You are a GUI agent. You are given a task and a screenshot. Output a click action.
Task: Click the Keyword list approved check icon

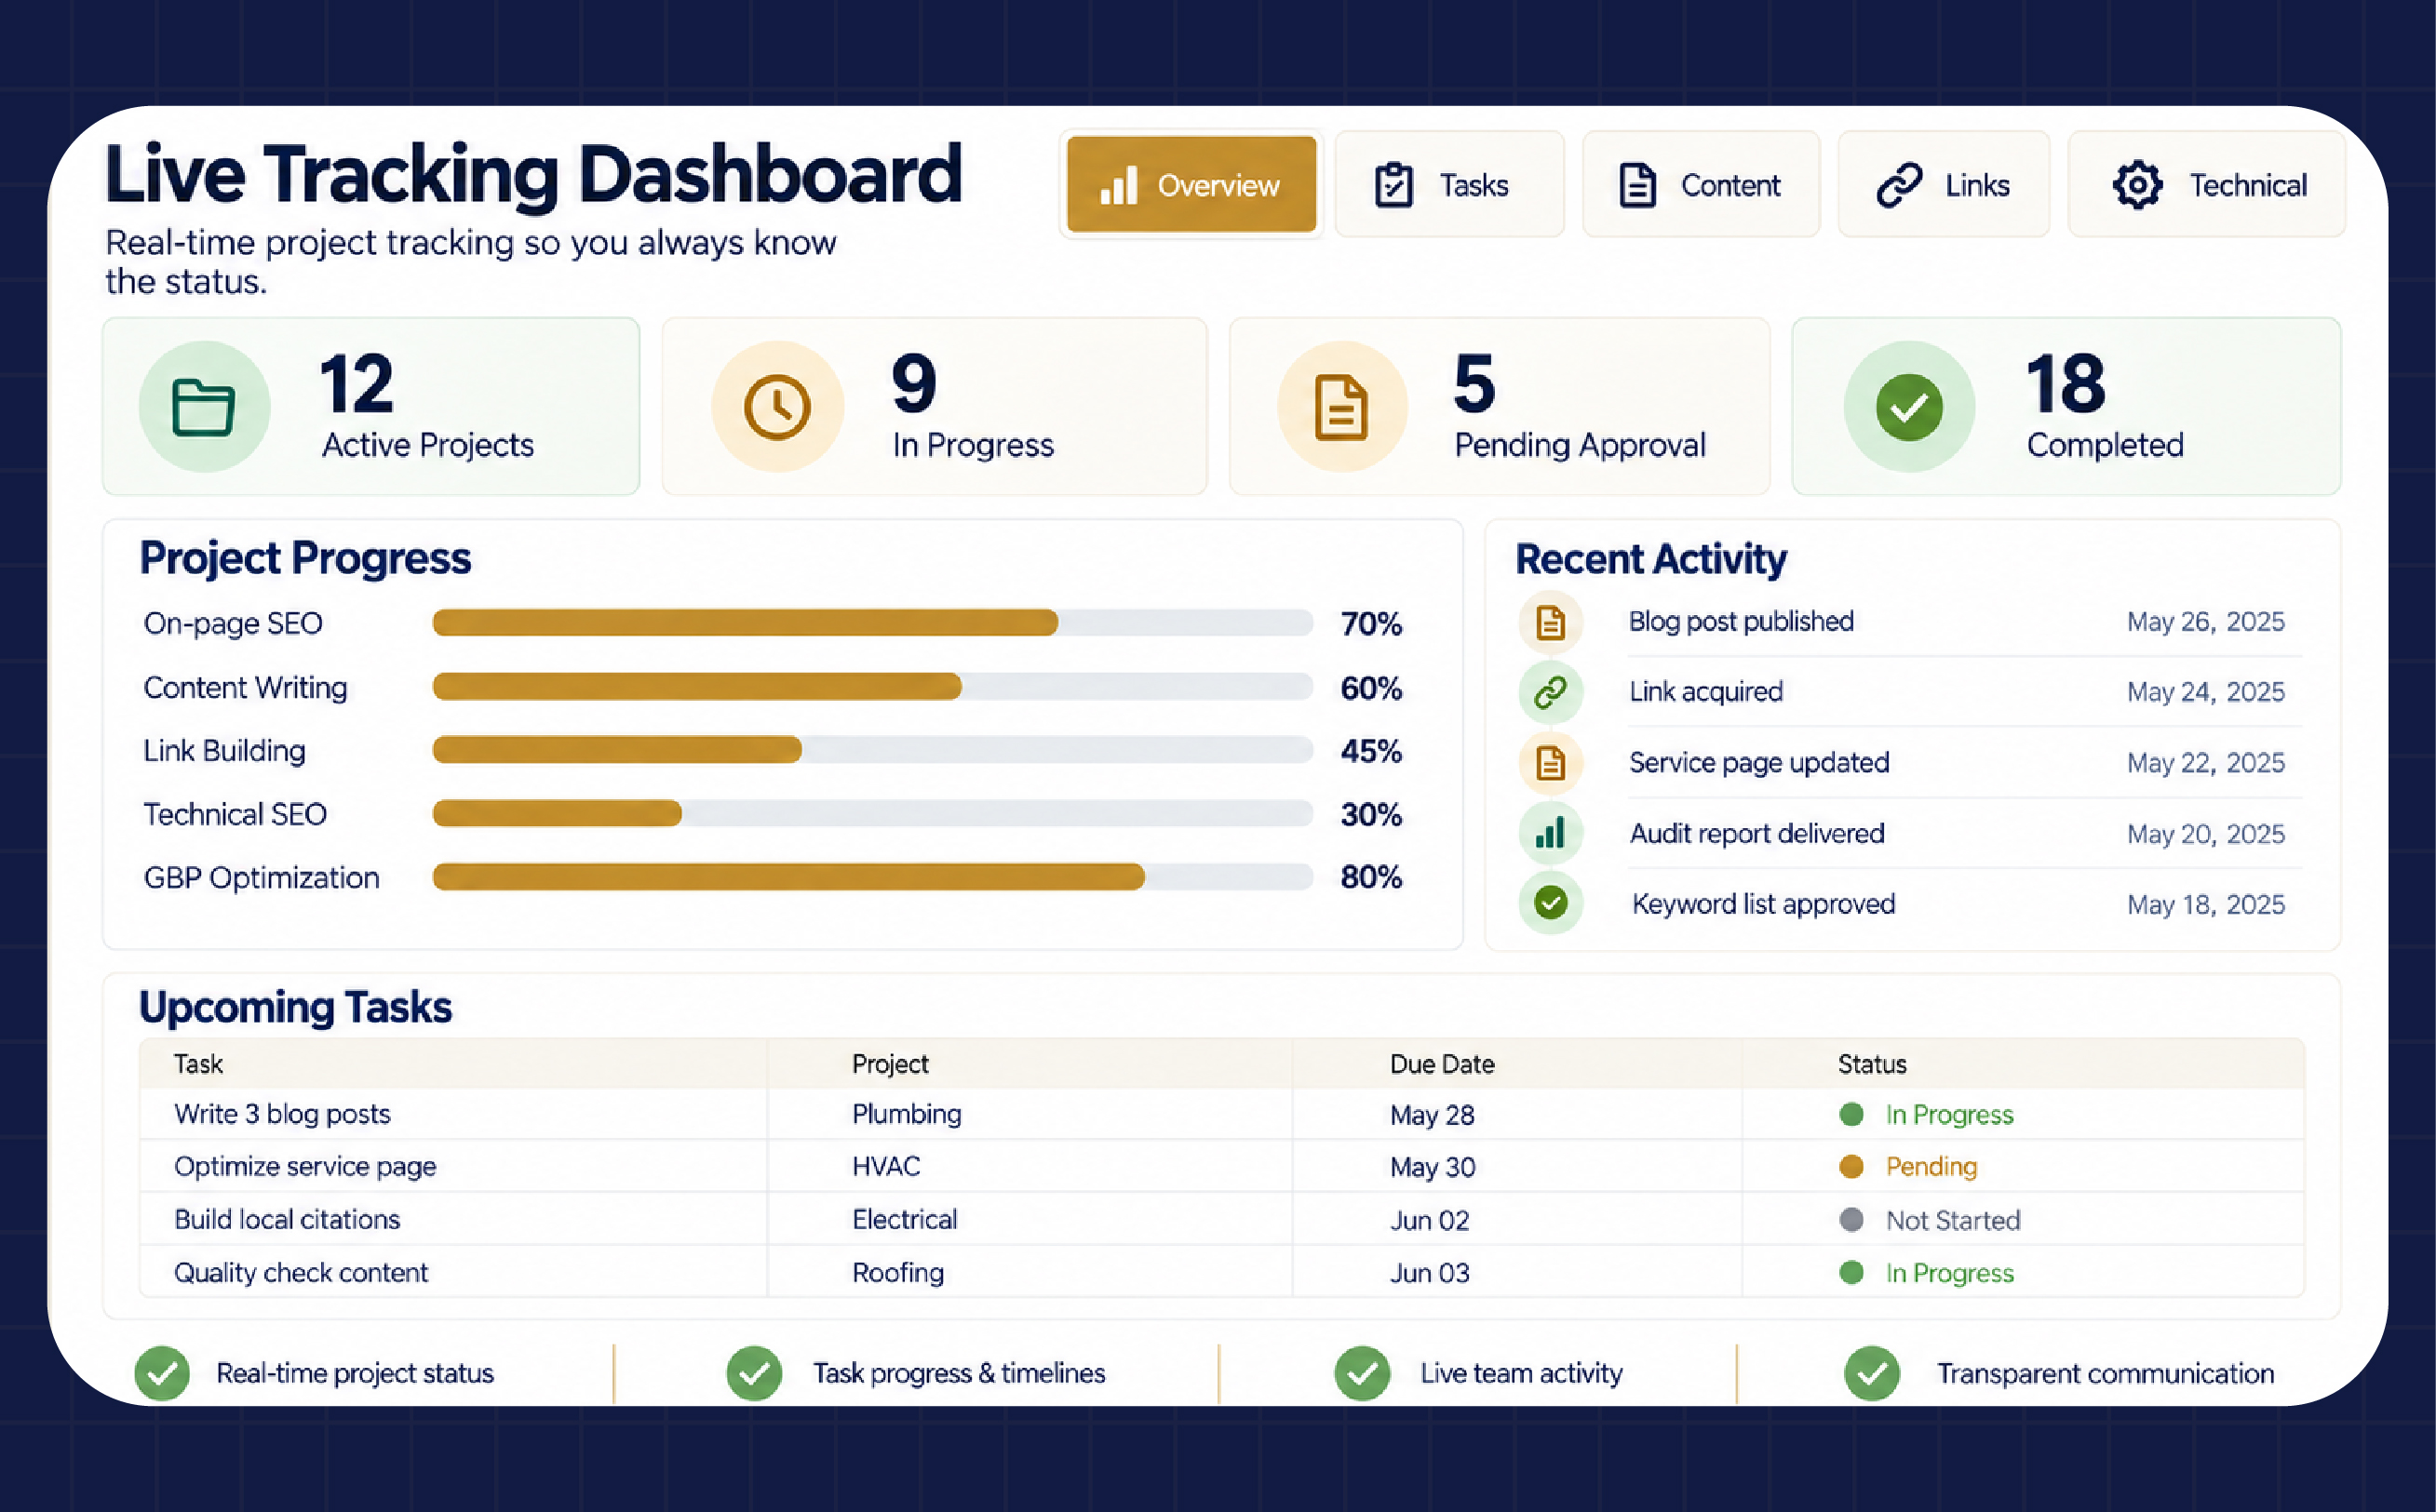[1551, 903]
